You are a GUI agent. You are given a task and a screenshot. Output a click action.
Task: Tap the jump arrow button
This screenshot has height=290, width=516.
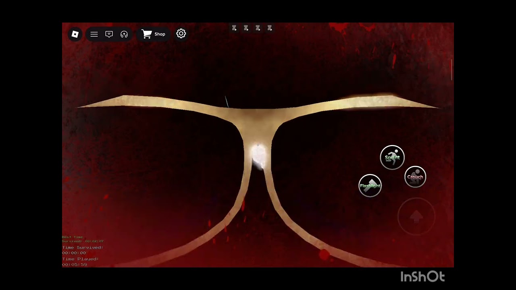pyautogui.click(x=416, y=217)
